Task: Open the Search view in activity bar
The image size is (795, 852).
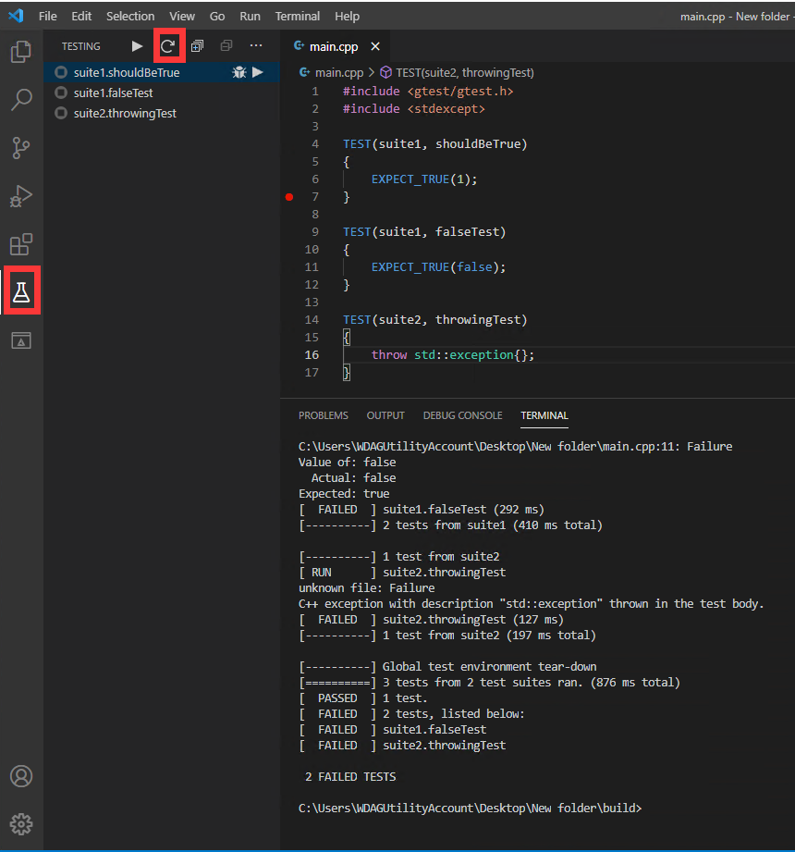Action: point(21,100)
